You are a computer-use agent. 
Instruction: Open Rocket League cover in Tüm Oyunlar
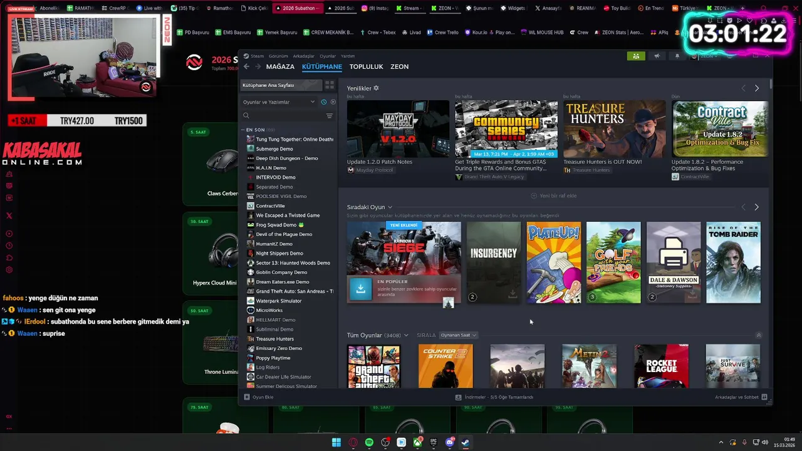[x=661, y=366]
